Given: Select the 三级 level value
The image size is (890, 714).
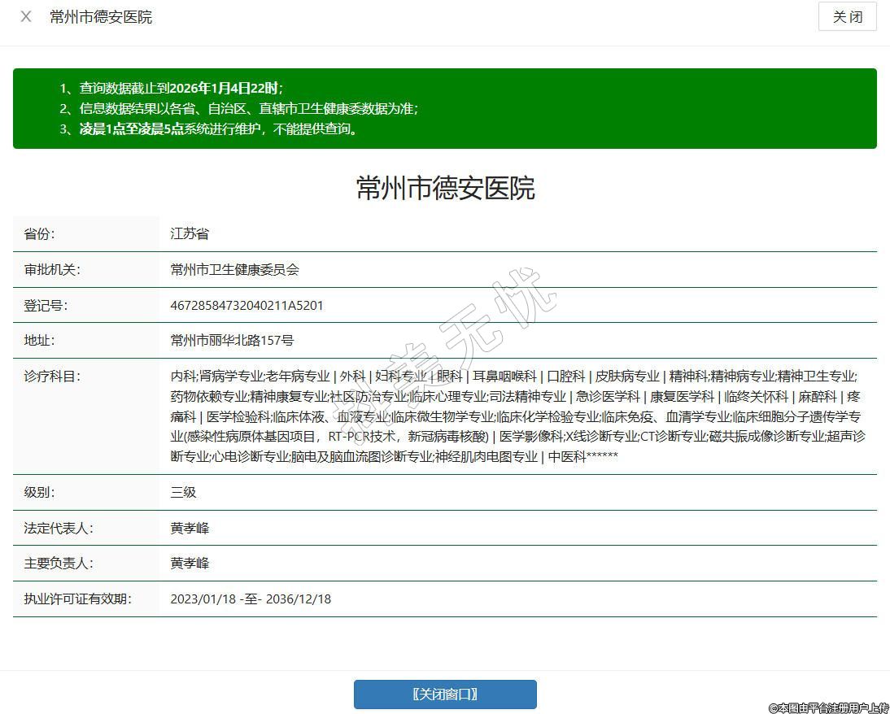Looking at the screenshot, I should (183, 493).
